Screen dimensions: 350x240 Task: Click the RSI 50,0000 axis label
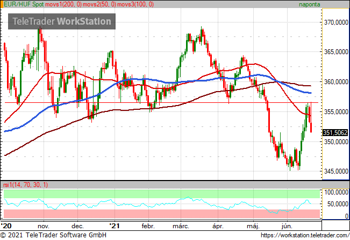pos(338,204)
